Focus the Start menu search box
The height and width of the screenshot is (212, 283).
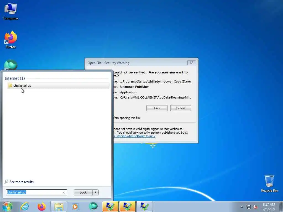pos(36,192)
